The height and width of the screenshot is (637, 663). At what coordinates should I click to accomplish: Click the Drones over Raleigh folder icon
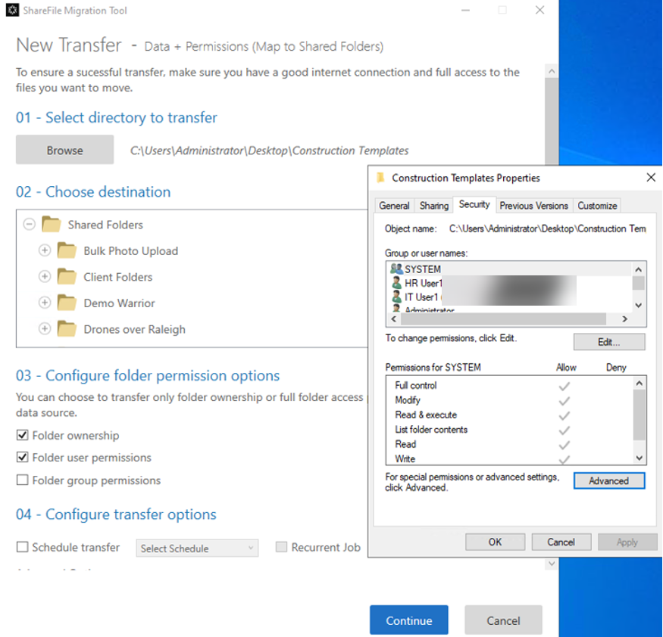click(x=67, y=329)
